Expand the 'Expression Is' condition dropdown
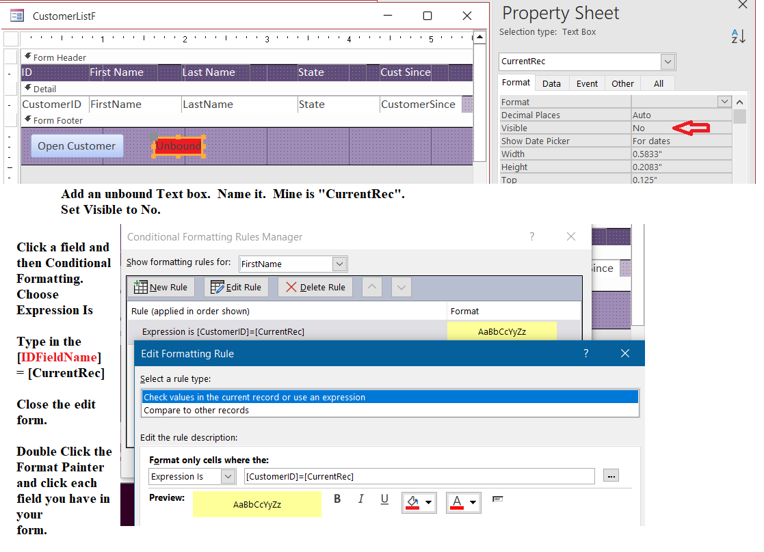The width and height of the screenshot is (764, 552). (228, 476)
